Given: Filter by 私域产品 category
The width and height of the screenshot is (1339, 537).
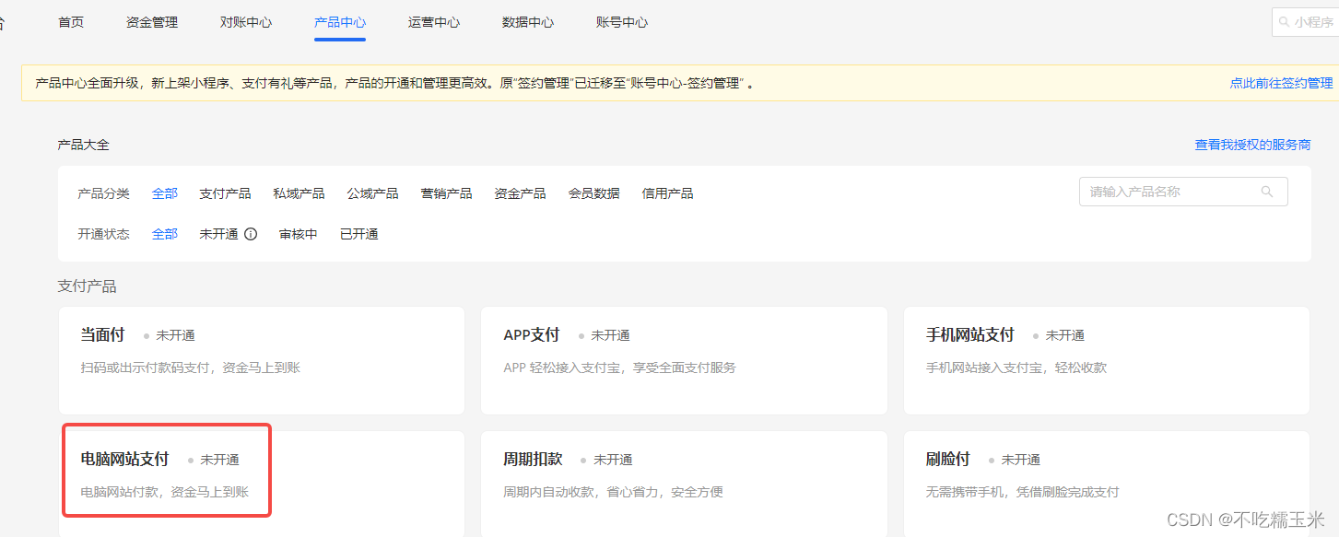Looking at the screenshot, I should click(x=299, y=193).
